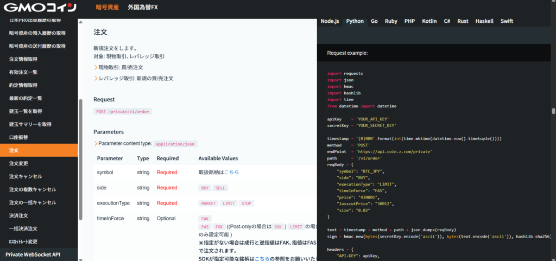This screenshot has height=261, width=556.
Task: Go to 暗号資産の送付履歴の取得 in sidebar
Action: pyautogui.click(x=37, y=46)
